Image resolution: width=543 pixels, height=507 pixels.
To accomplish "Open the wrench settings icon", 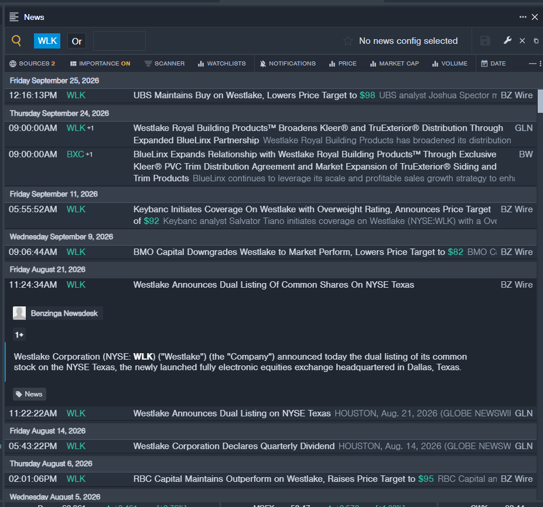I will pos(507,41).
